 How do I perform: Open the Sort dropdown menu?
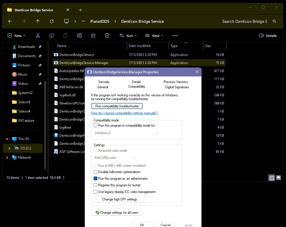(128, 36)
